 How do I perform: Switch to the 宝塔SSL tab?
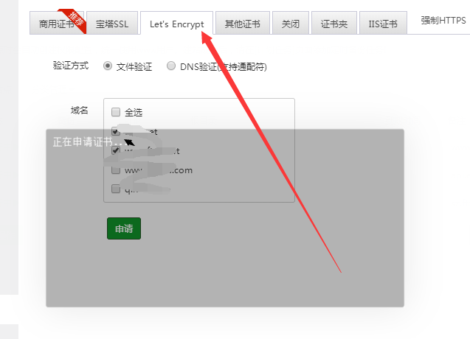[112, 24]
